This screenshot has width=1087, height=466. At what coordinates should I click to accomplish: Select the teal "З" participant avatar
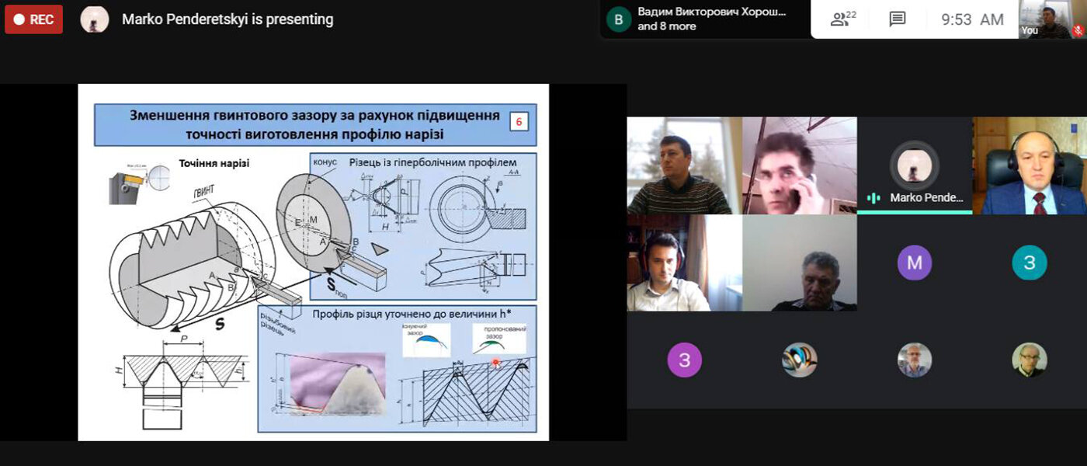click(x=1029, y=263)
